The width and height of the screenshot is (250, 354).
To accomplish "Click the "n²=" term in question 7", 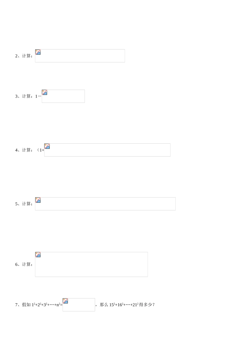I will (x=59, y=305).
